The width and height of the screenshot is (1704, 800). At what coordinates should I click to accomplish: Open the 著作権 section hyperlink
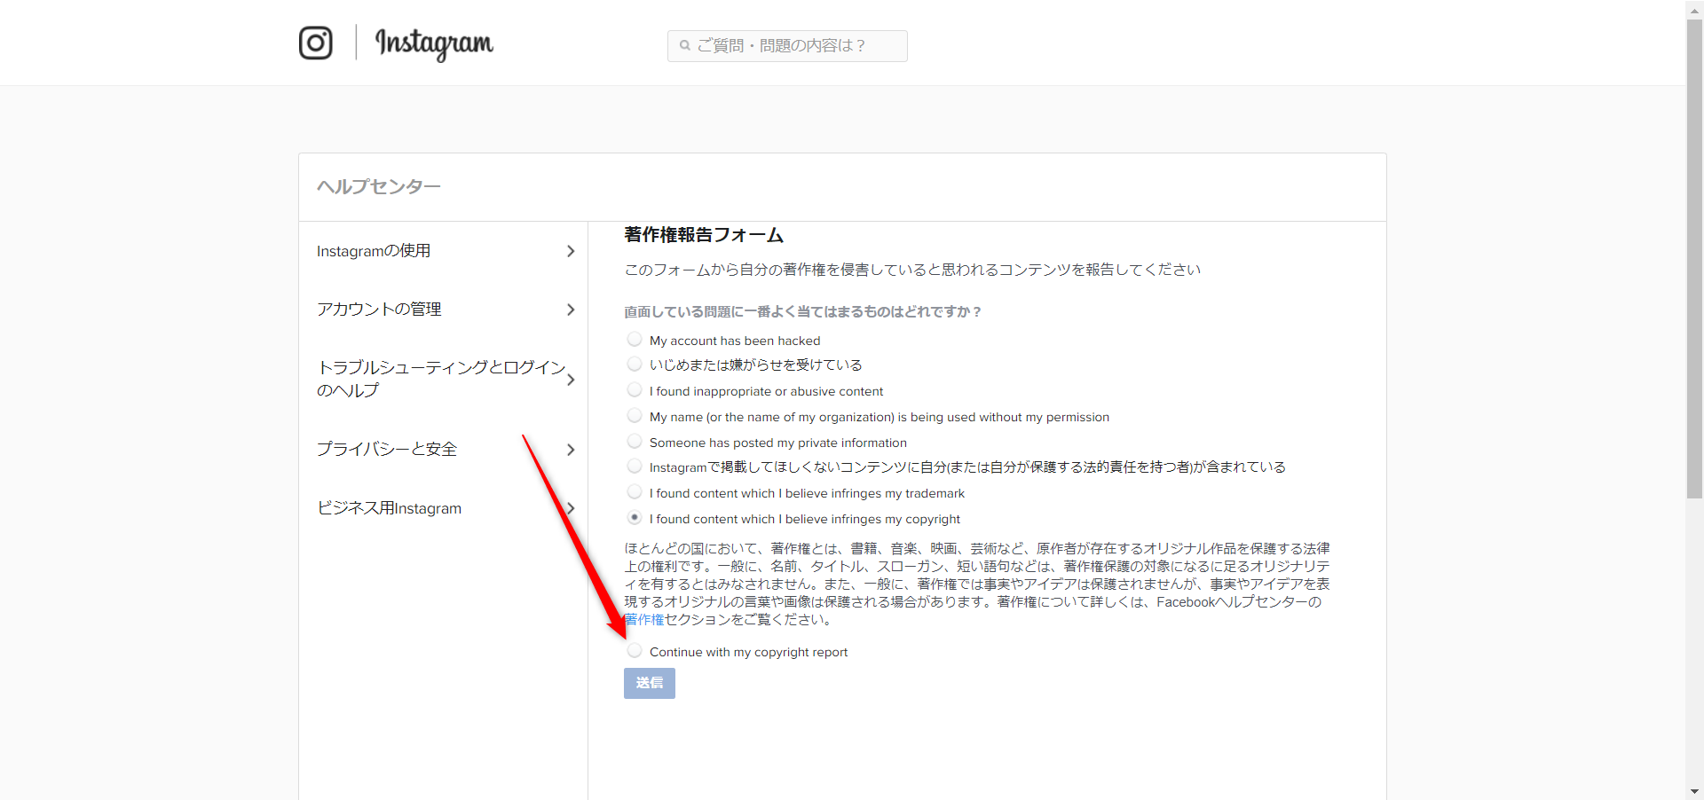[x=644, y=620]
